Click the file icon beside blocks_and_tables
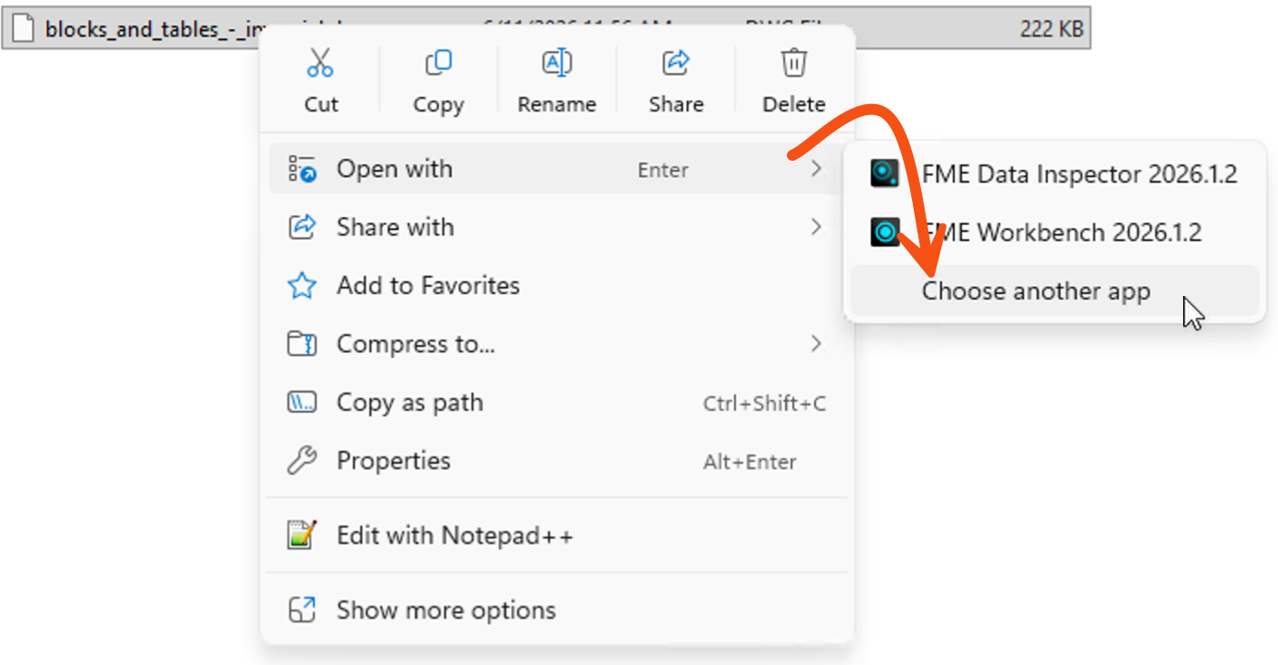Screen dimensions: 1278x665 [x=24, y=29]
